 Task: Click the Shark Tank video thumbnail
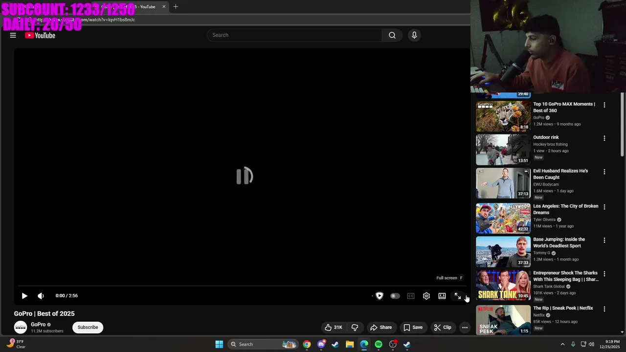pos(503,286)
